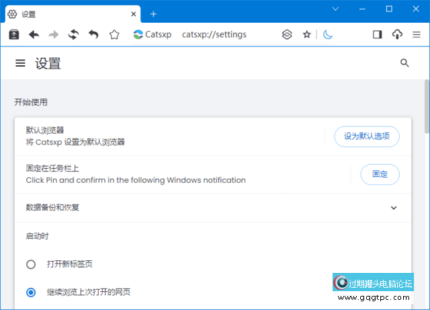Switch to the 设置 tab
Viewport: 430px width, 310px height.
tap(67, 13)
